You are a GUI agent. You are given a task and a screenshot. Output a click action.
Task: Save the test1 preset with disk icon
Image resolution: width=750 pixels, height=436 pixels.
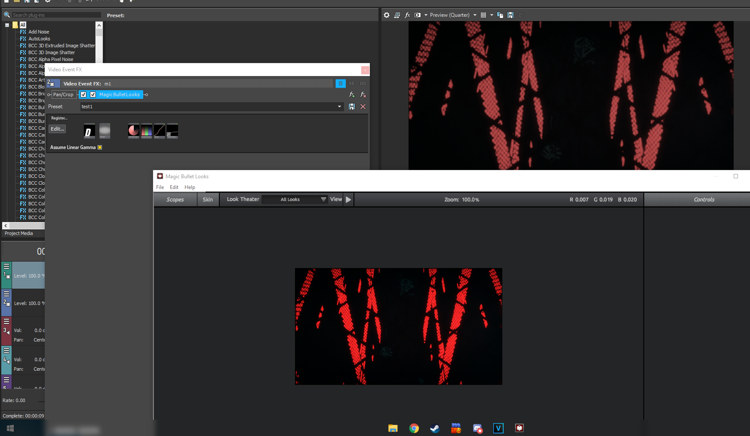pyautogui.click(x=352, y=107)
